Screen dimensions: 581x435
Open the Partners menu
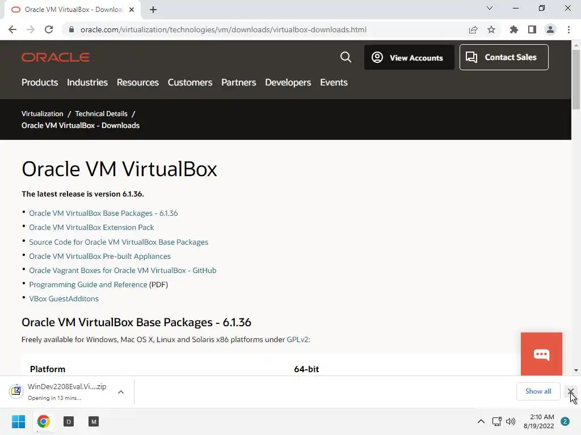[239, 83]
